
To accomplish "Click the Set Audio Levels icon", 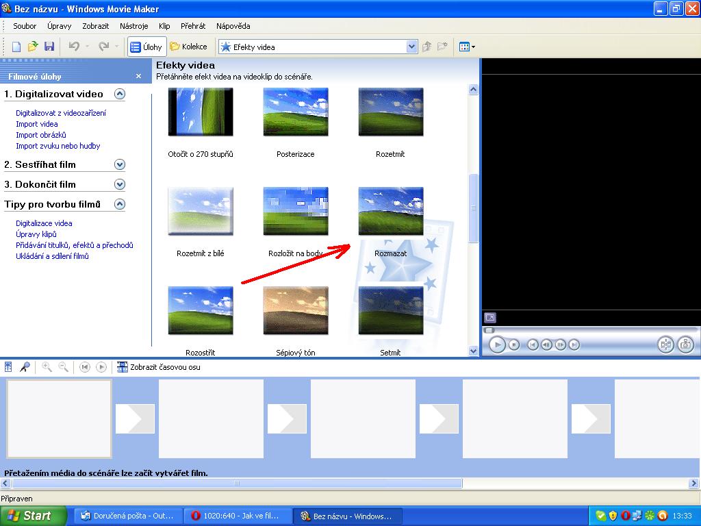I will (8, 367).
